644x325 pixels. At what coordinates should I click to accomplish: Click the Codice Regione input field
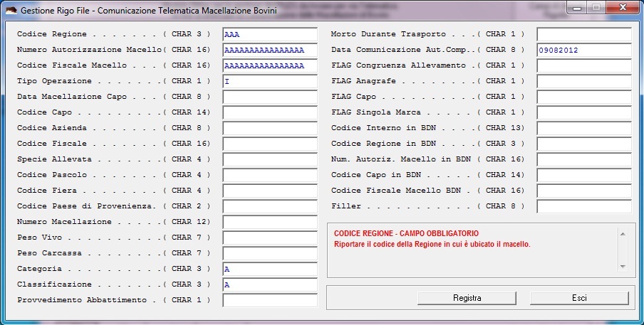pos(270,34)
